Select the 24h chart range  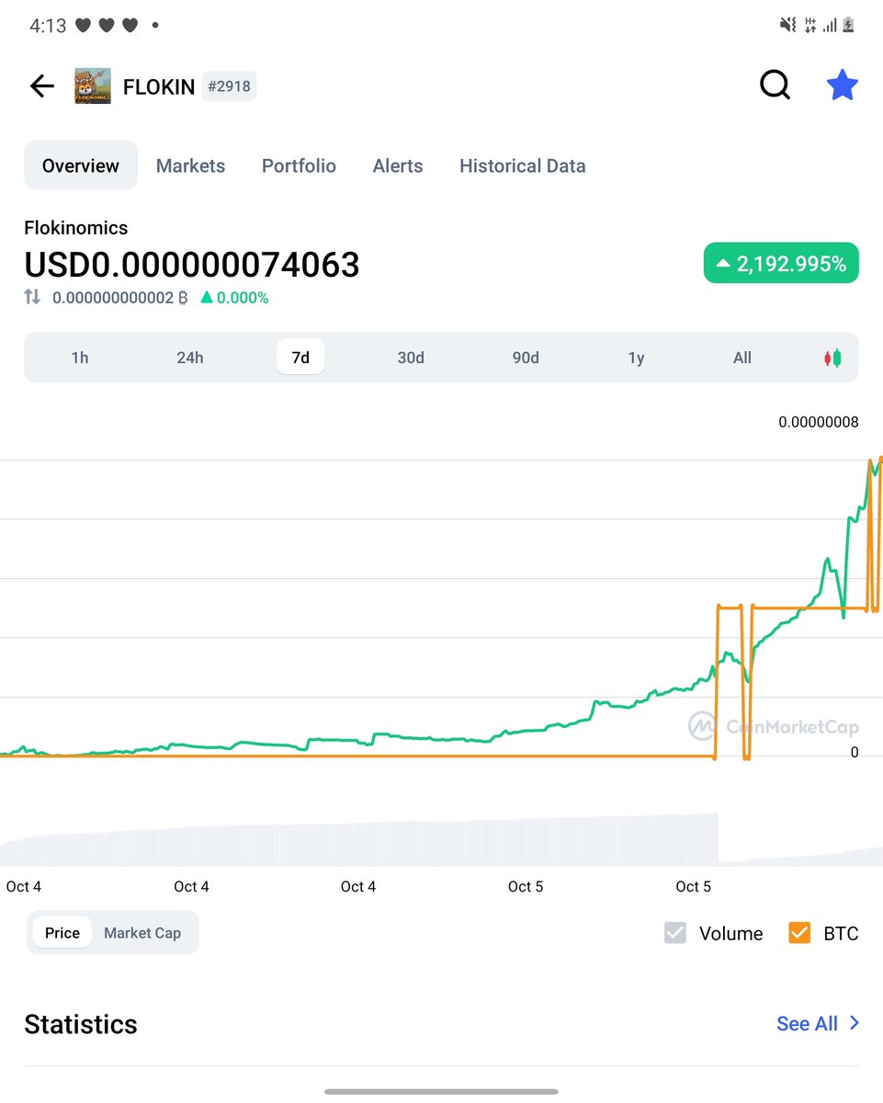click(190, 358)
